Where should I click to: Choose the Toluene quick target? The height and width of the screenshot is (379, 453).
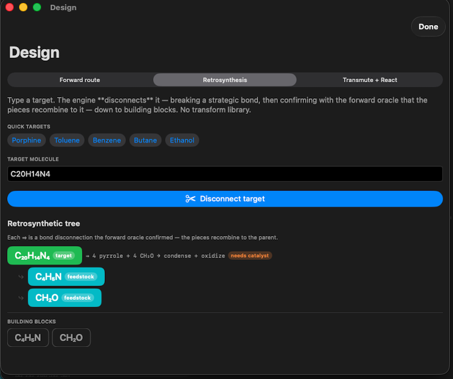pos(67,140)
